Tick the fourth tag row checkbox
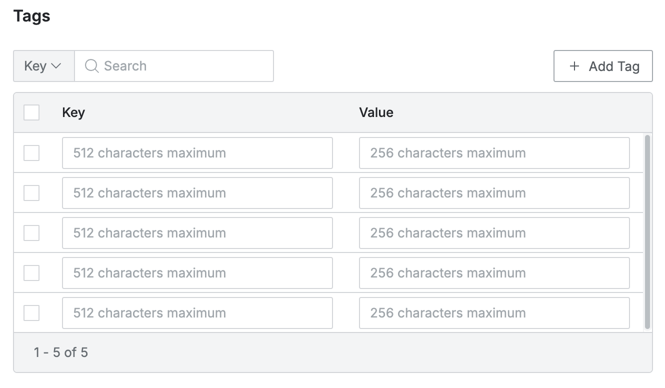This screenshot has height=388, width=665. (x=31, y=273)
